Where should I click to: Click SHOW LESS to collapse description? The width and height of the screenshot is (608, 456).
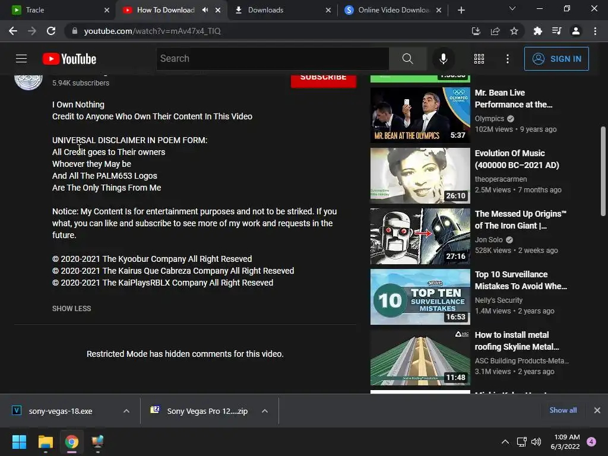click(72, 309)
